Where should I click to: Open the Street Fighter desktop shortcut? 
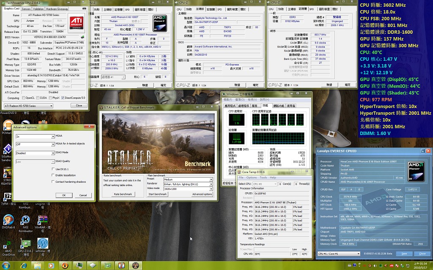[x=7, y=176]
